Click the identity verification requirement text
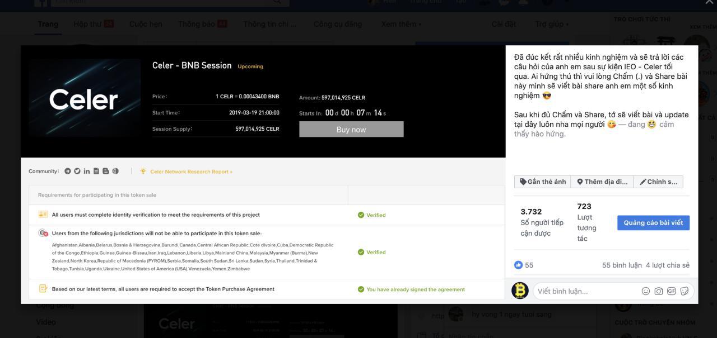Viewport: 717px width, 338px height. 156,215
